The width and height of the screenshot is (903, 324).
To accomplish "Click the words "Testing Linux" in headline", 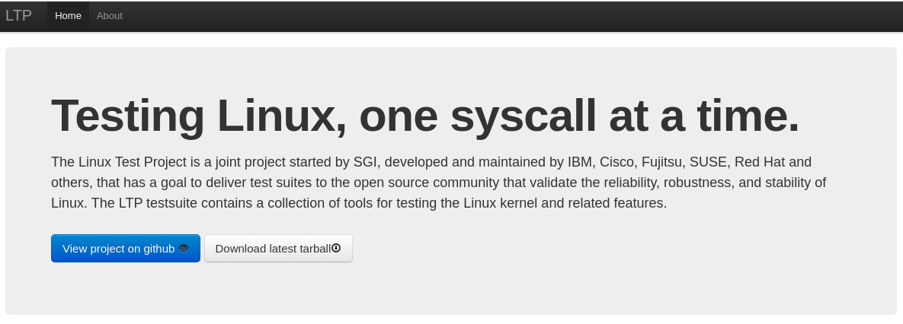I will (194, 116).
